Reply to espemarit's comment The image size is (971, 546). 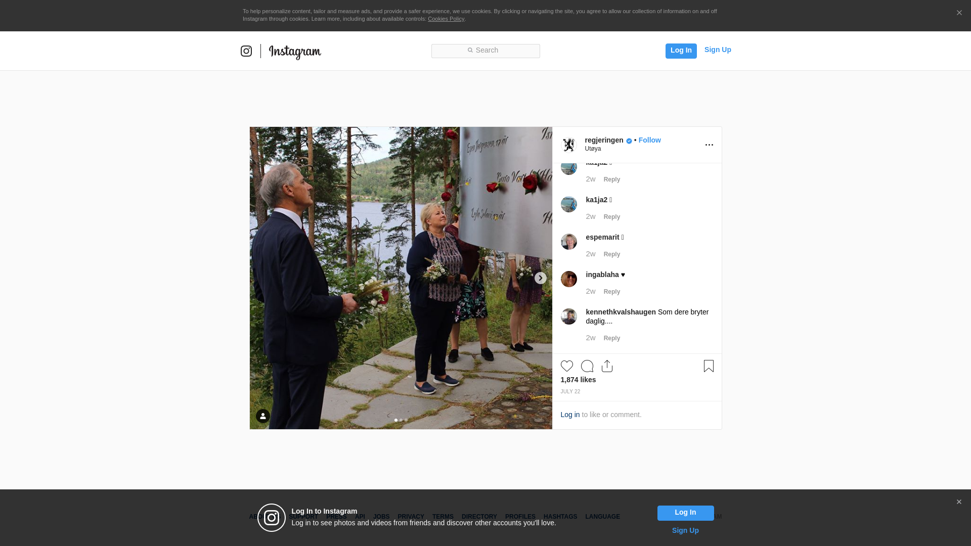[x=612, y=254]
